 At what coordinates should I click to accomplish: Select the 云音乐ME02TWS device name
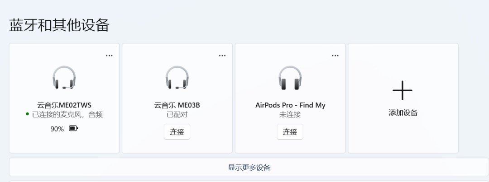click(x=64, y=105)
